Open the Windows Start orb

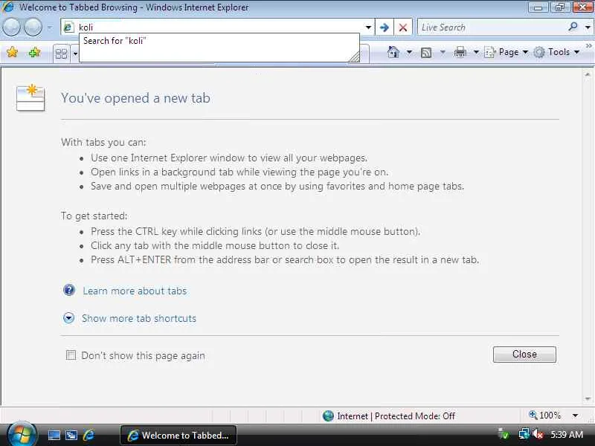(22, 435)
